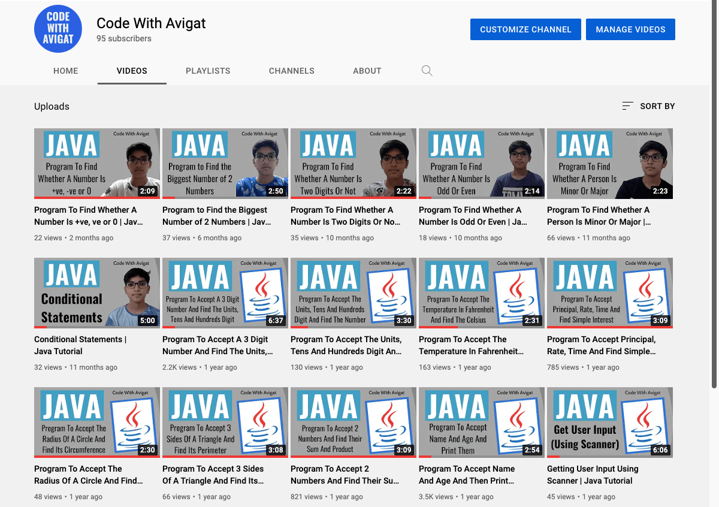Click the Two Digits Or Not video title

click(x=346, y=216)
